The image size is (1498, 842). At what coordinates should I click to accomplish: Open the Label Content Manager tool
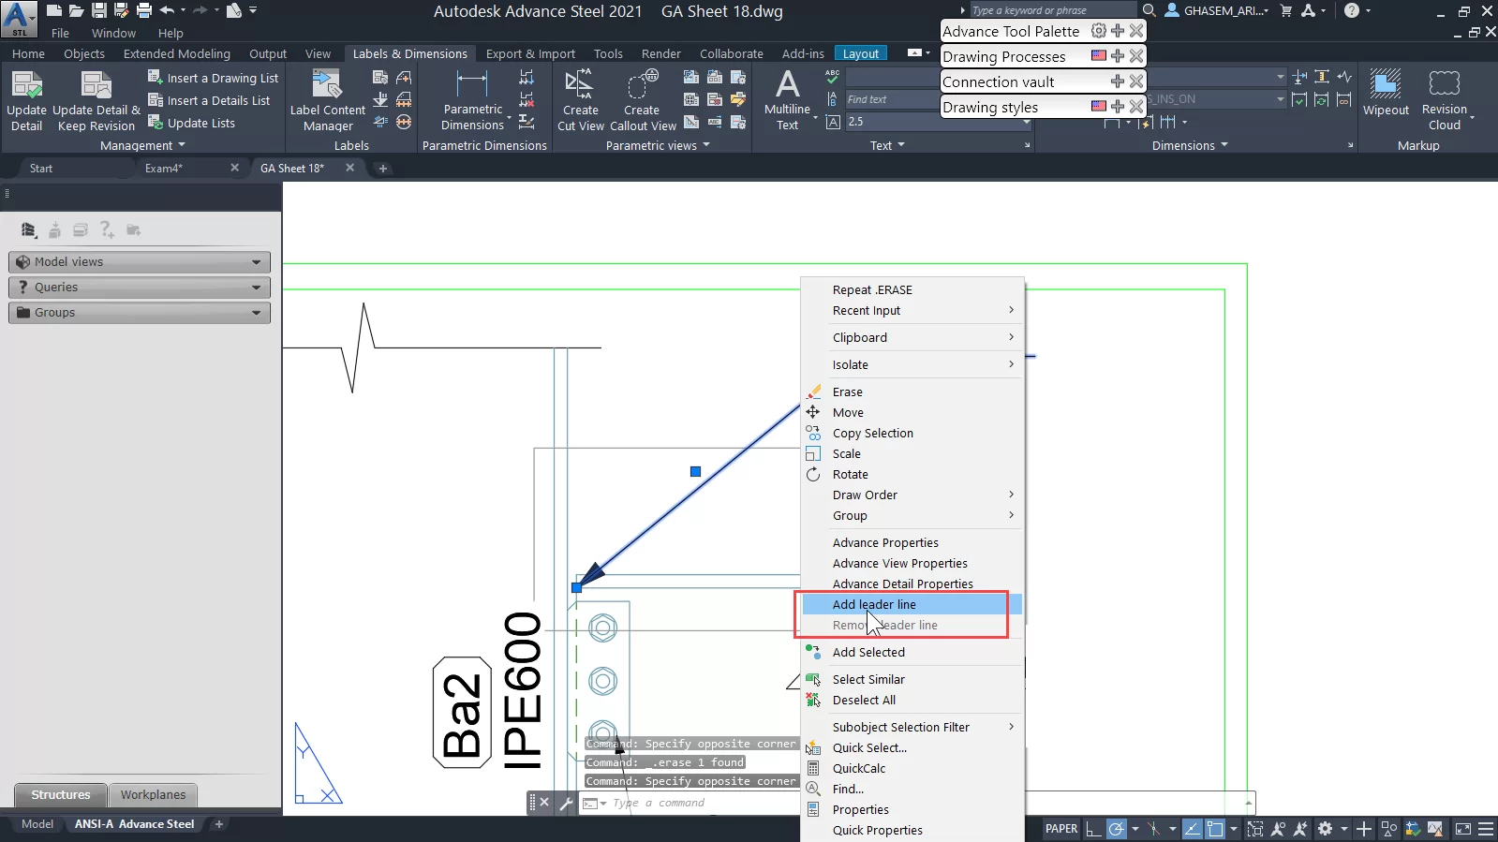pyautogui.click(x=327, y=100)
